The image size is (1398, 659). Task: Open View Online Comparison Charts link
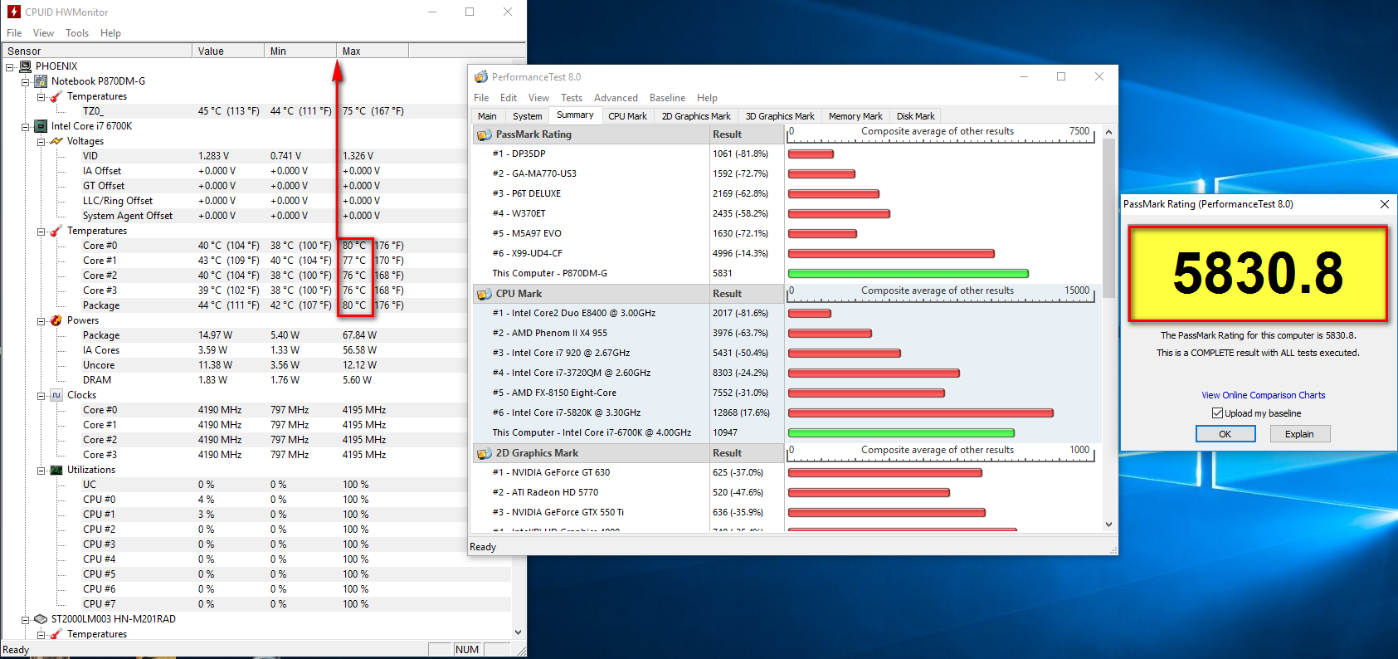(1263, 395)
